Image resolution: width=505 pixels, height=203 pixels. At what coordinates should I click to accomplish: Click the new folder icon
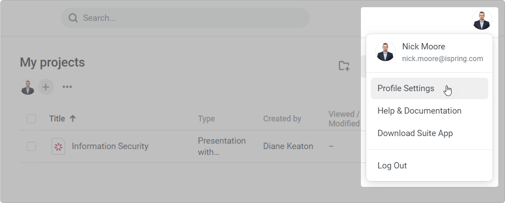344,66
